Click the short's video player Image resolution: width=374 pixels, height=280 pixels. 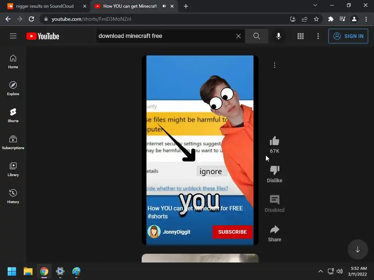point(200,150)
